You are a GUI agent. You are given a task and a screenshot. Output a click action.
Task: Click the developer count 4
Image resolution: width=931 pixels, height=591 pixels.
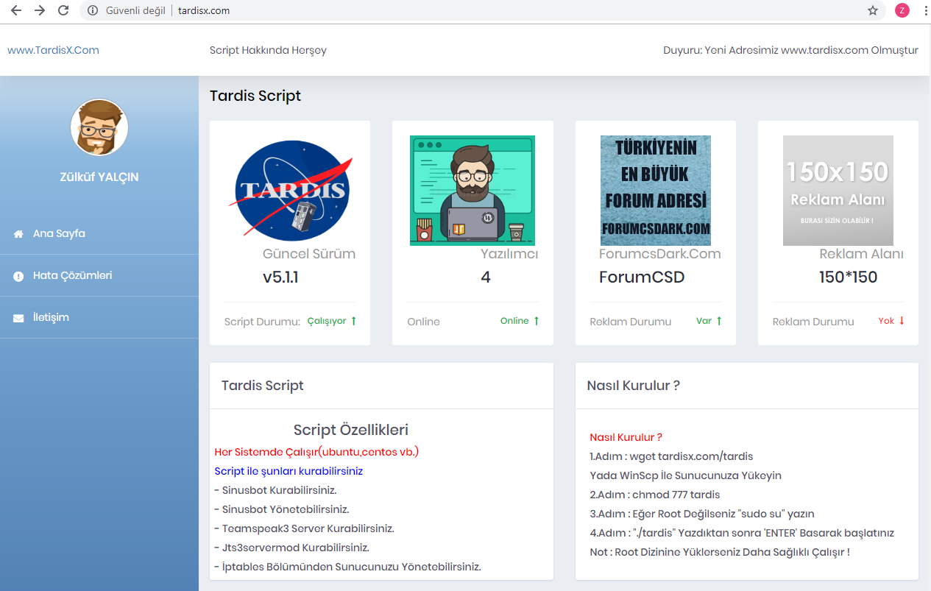point(486,277)
